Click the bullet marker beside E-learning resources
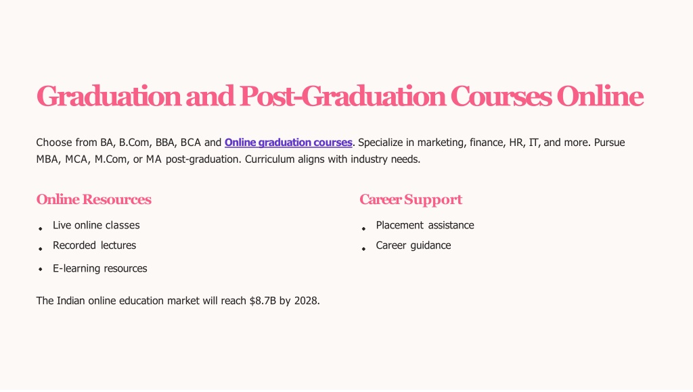 click(40, 269)
